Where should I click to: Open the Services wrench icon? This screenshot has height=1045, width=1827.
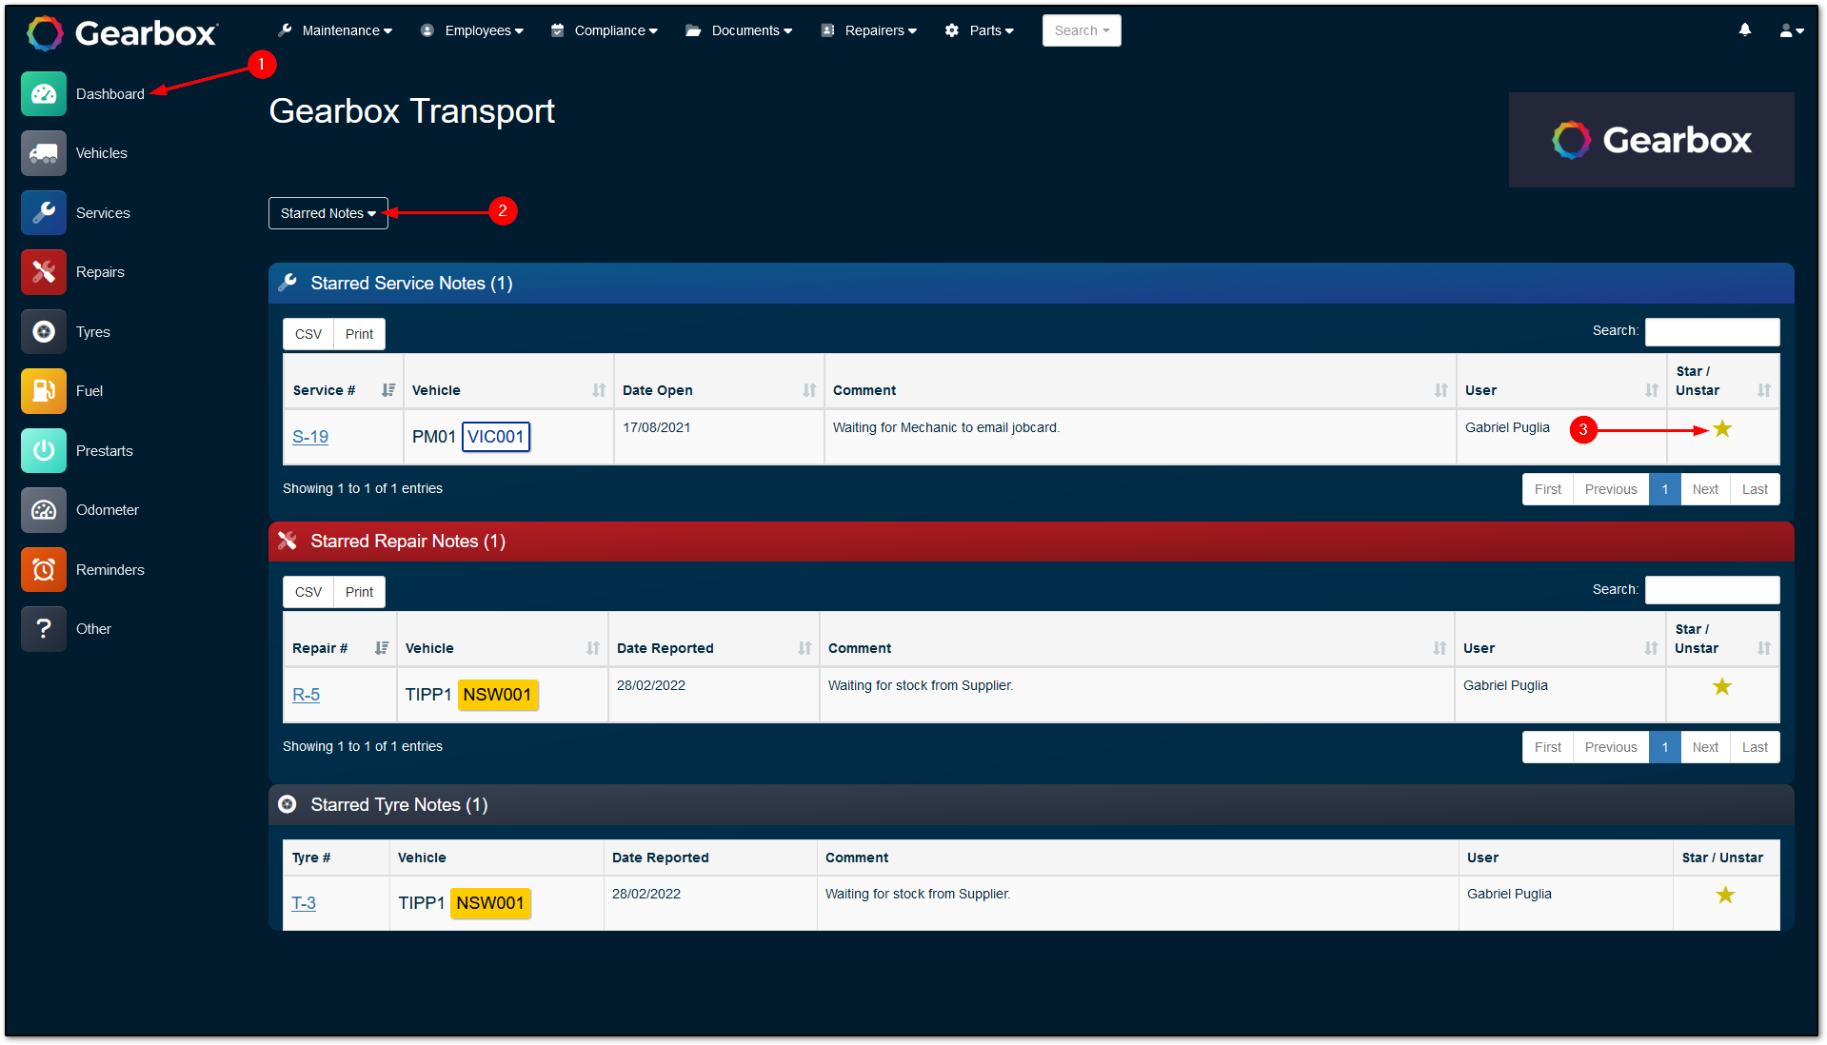pos(44,212)
